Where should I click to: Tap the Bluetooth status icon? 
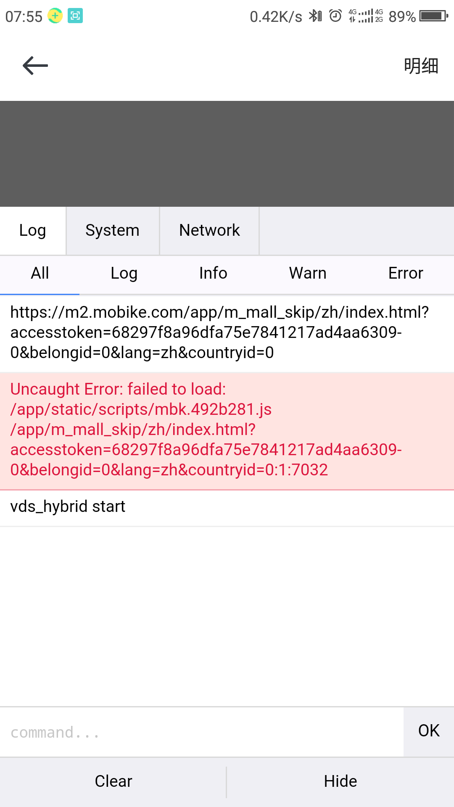tap(315, 16)
